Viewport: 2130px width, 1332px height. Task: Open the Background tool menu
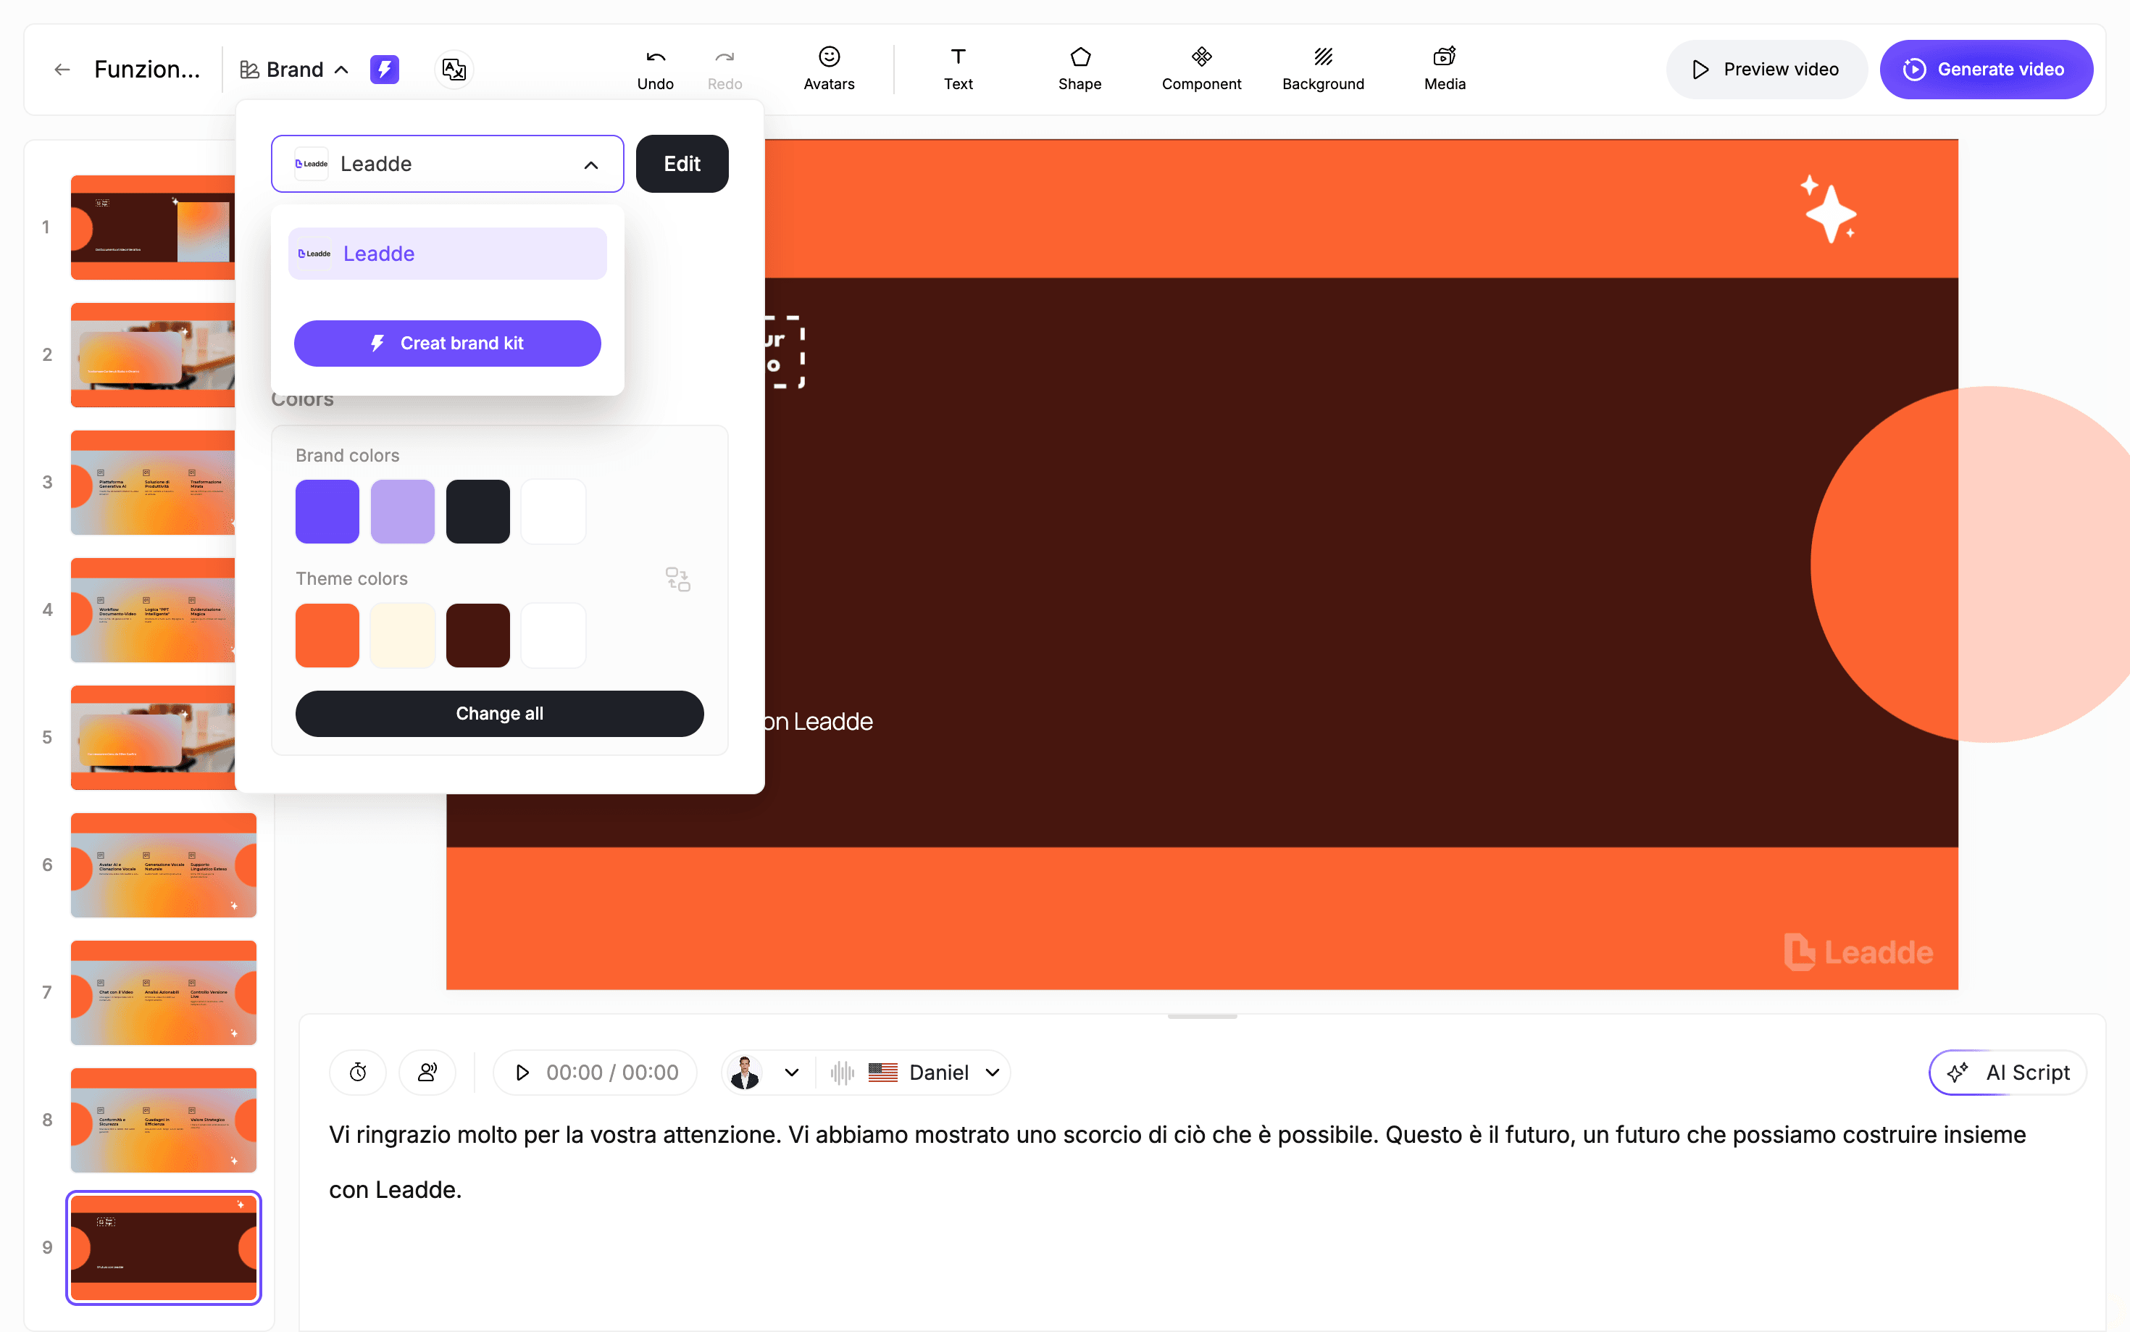tap(1322, 69)
